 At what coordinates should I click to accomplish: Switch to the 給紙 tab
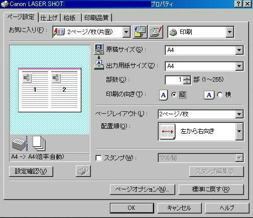tap(71, 18)
